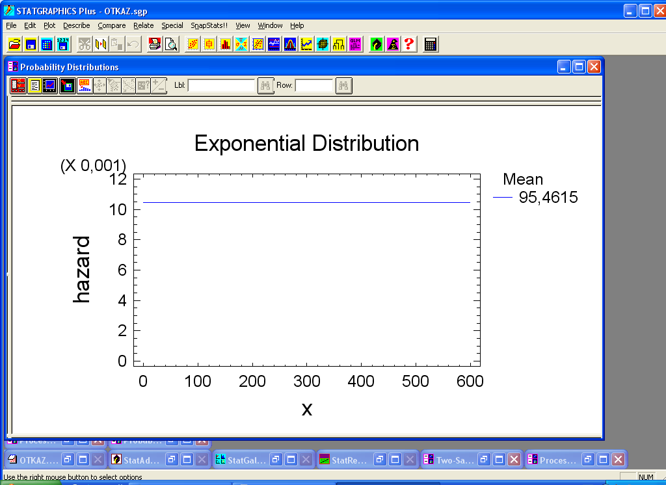666x485 pixels.
Task: Click the hazard y-axis label
Action: pyautogui.click(x=81, y=270)
